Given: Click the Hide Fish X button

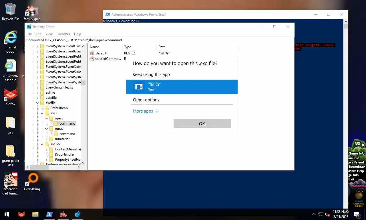Looking at the screenshot, I should coord(363,145).
